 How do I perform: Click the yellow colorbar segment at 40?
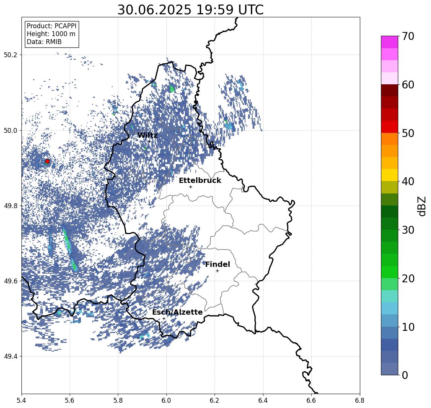coord(390,175)
